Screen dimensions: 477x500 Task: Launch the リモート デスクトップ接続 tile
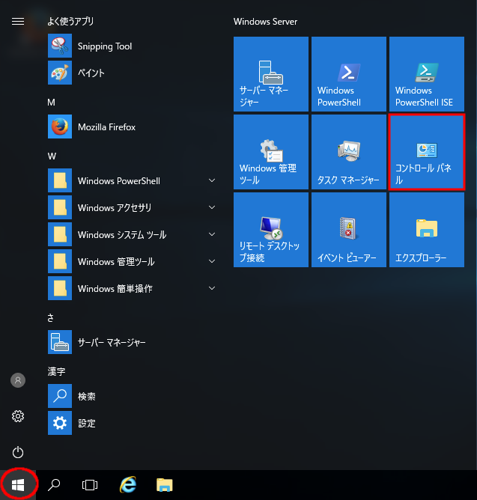click(270, 230)
